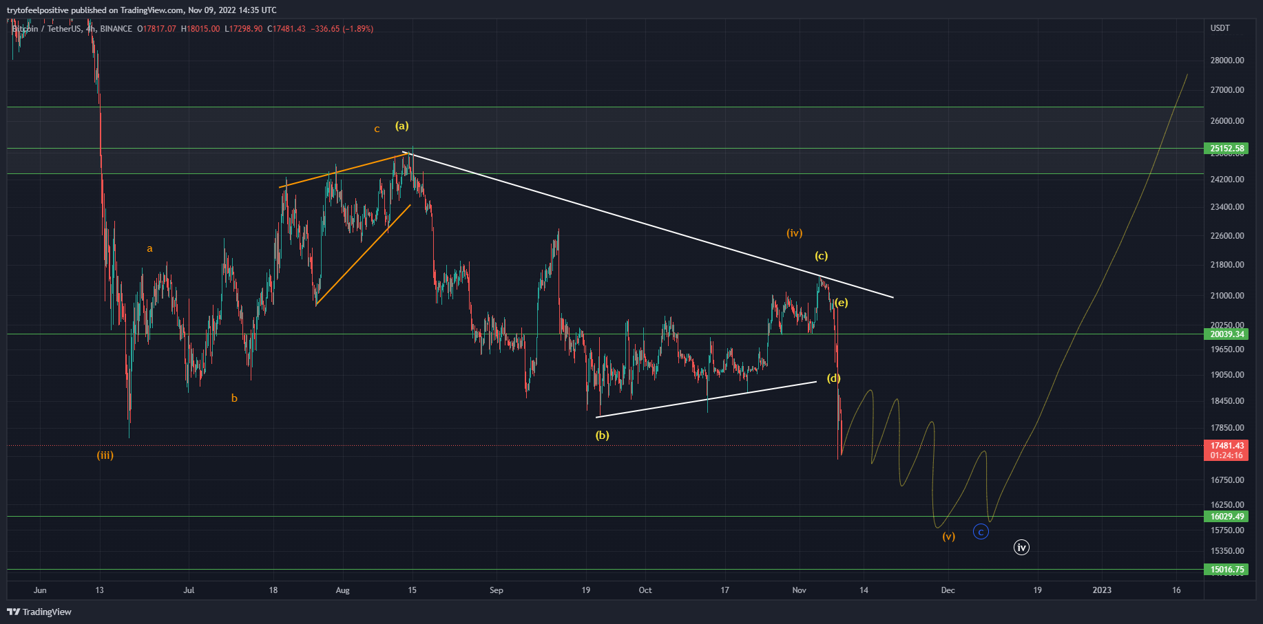The height and width of the screenshot is (624, 1263).
Task: Click the green 16029.49 price tag
Action: coord(1227,517)
